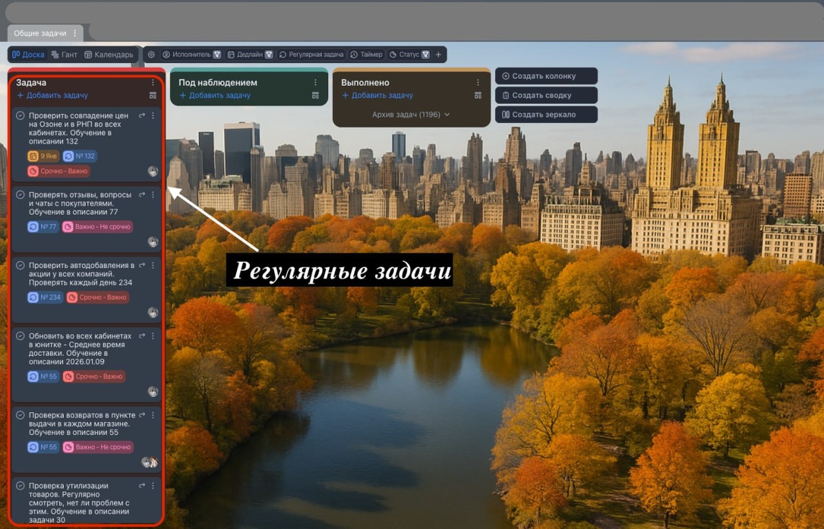This screenshot has height=529, width=824.
Task: Open the task 'Проверка утилизации товаров'
Action: pyautogui.click(x=78, y=503)
